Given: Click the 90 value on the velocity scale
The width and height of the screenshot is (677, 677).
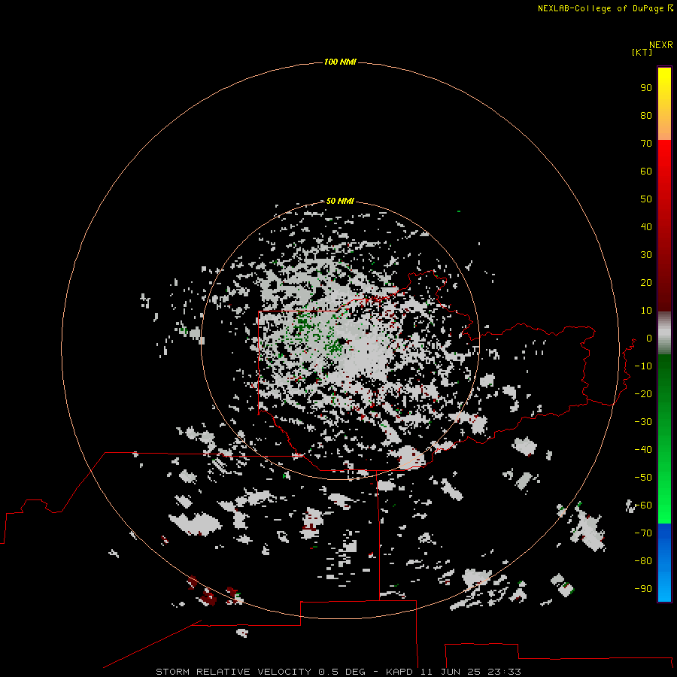Looking at the screenshot, I should [x=646, y=88].
